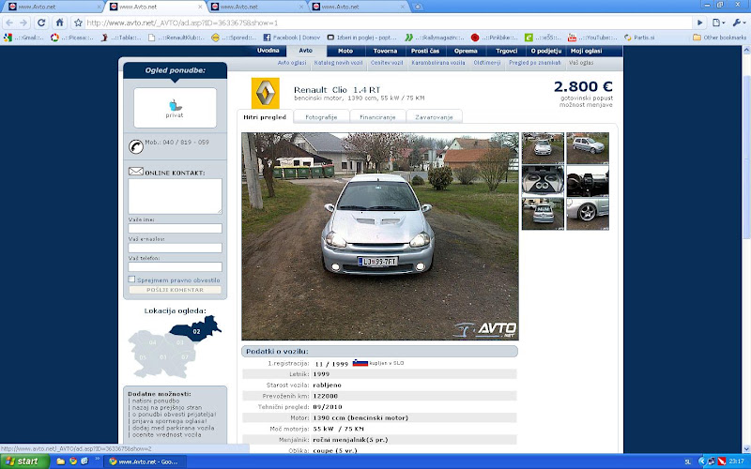Click the natisni ponudbo link
This screenshot has width=751, height=469.
pyautogui.click(x=156, y=401)
